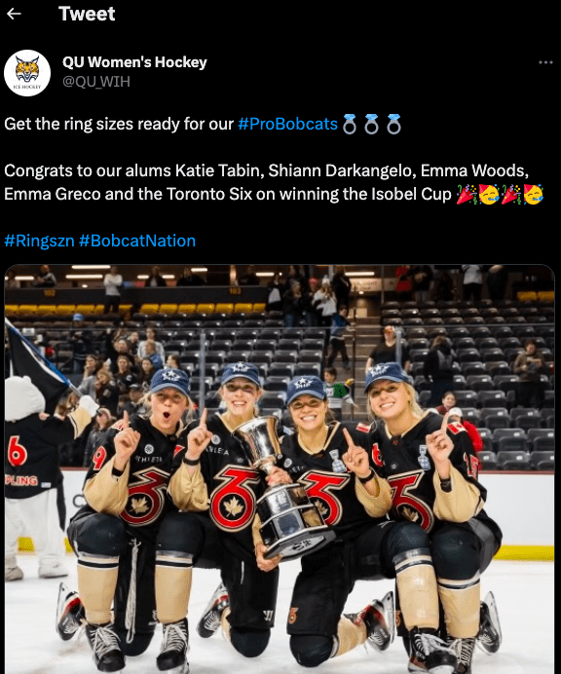Click the first party popper emoji after Isobel Cup
Viewport: 561px width, 674px height.
pos(467,194)
